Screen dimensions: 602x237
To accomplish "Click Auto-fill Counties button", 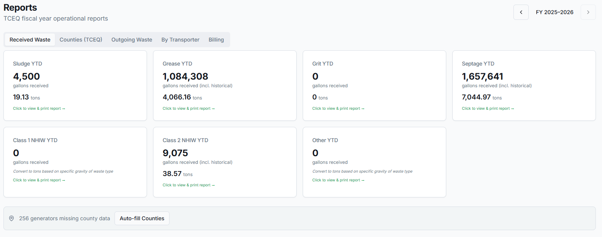I will click(x=142, y=218).
